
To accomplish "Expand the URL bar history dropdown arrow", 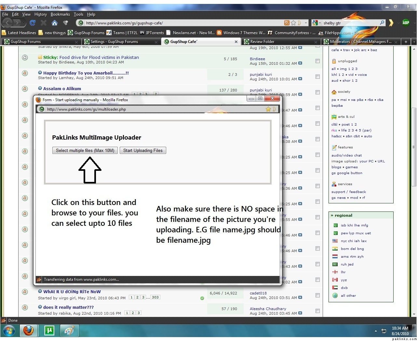I will 306,23.
